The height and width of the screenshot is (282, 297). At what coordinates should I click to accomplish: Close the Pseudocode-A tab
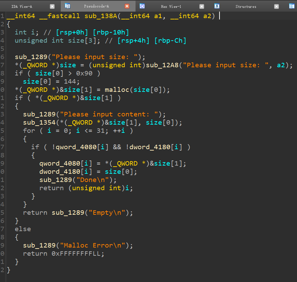(x=127, y=6)
